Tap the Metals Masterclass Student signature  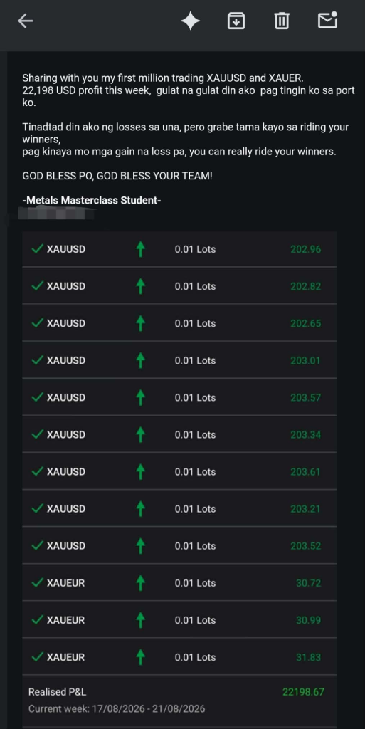click(x=92, y=200)
